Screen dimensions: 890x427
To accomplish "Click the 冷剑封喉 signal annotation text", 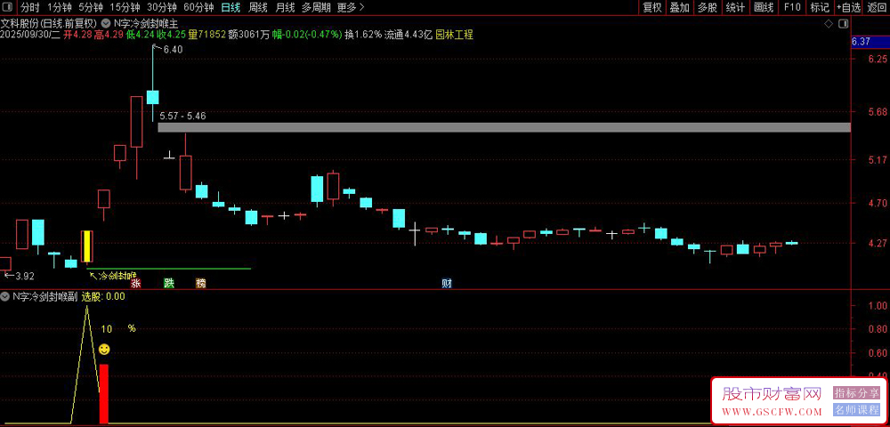I will pyautogui.click(x=117, y=276).
